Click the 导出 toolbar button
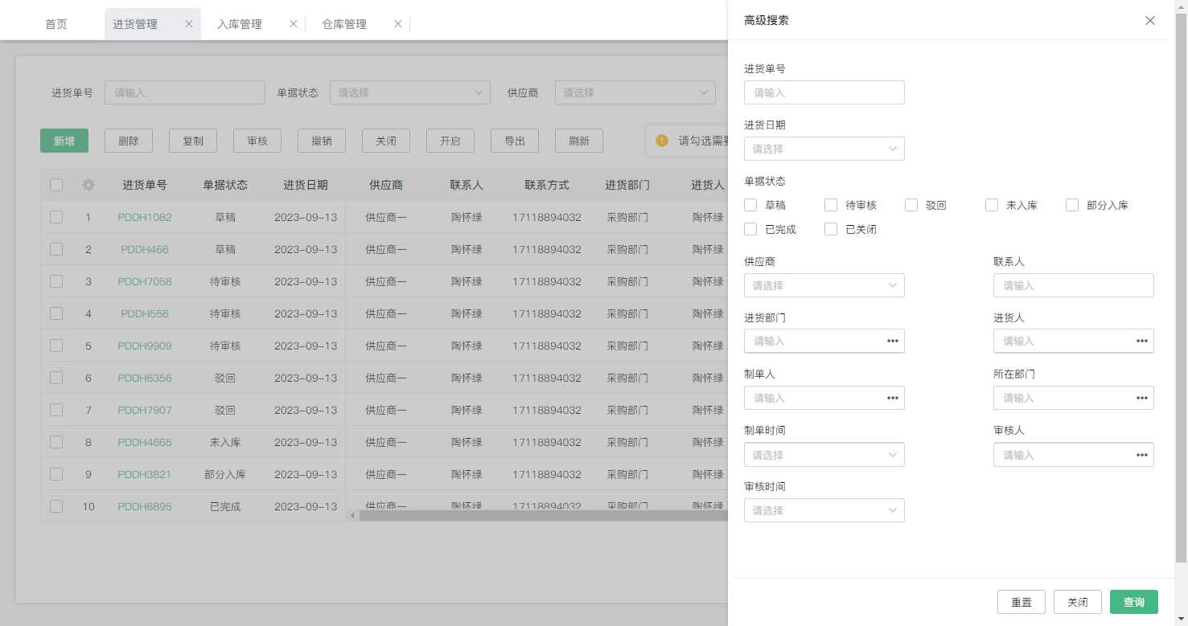This screenshot has height=626, width=1188. point(515,141)
